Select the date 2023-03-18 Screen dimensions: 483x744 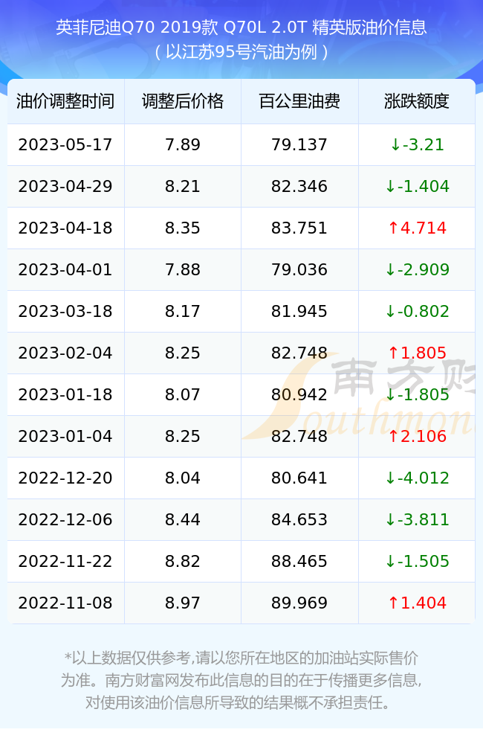coord(65,312)
